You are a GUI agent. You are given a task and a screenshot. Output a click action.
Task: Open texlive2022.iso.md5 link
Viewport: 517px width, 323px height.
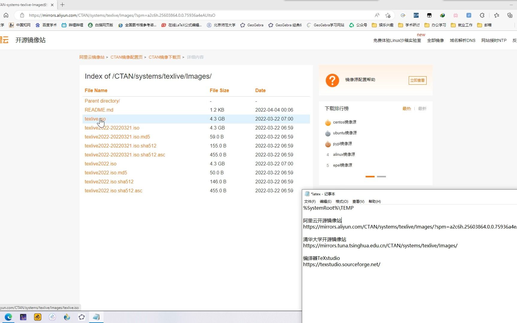click(x=106, y=173)
